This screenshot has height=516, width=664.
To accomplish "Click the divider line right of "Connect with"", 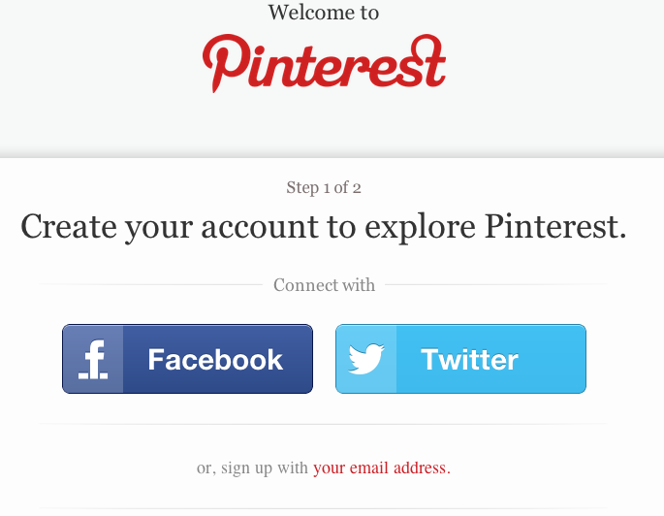I will [496, 285].
